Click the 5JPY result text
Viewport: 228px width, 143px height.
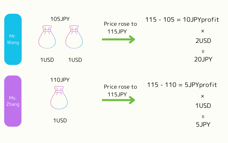point(203,124)
